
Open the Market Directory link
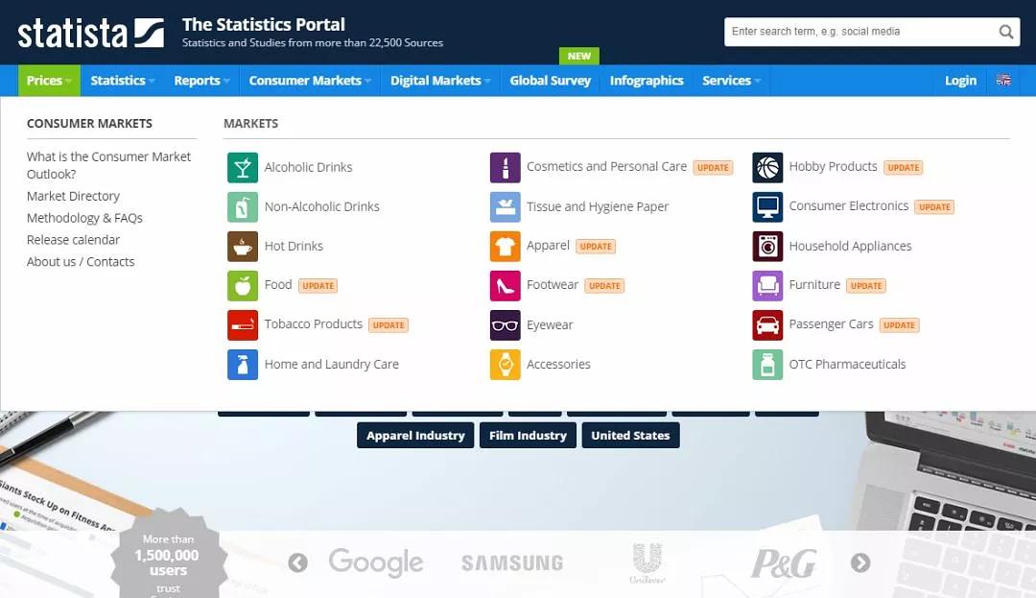coord(73,196)
